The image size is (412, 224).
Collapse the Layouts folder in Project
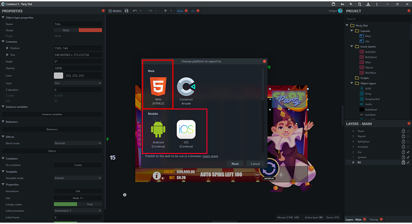(x=352, y=31)
